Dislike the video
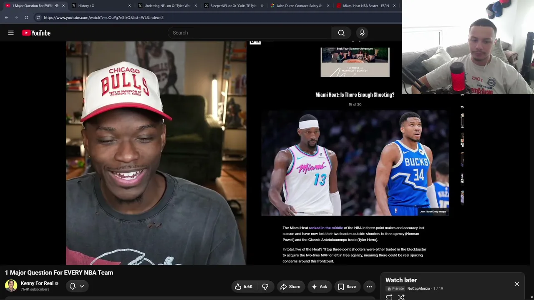Viewport: 534px width, 300px height. (x=265, y=287)
